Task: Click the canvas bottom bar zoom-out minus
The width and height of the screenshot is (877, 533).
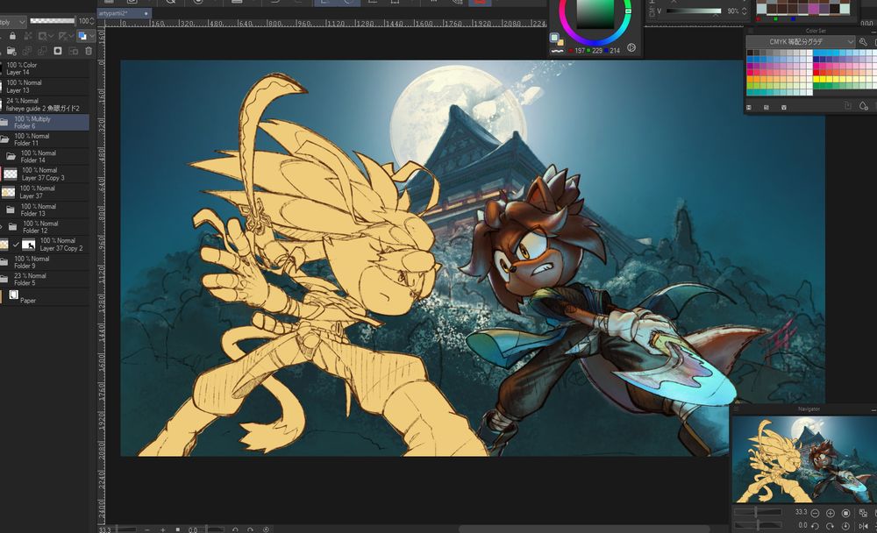Action: tap(147, 529)
